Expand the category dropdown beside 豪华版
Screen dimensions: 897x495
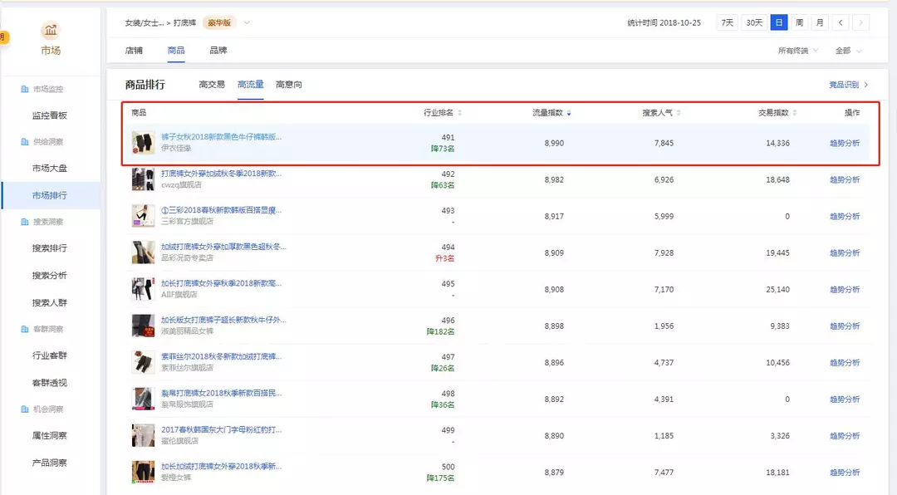[247, 22]
